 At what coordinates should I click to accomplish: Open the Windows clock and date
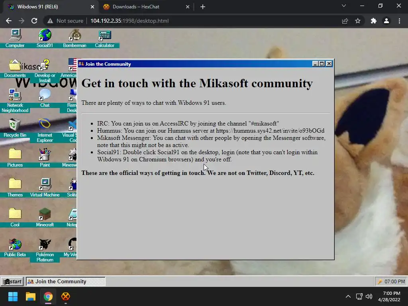389,296
